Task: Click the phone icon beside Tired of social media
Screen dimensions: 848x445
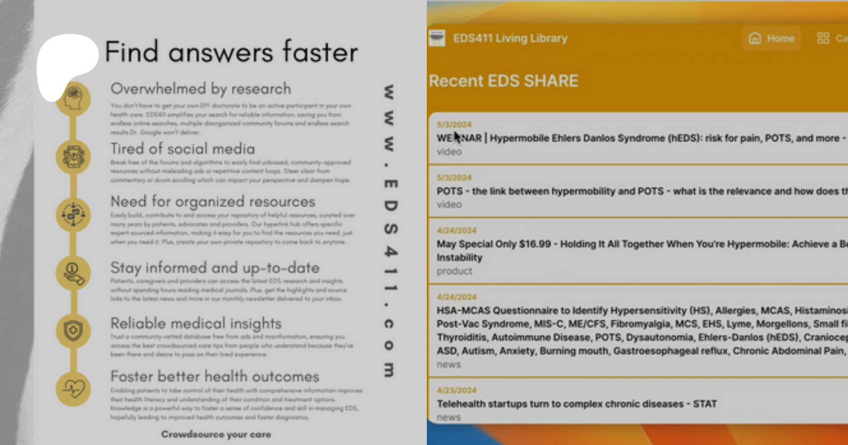Action: point(73,157)
